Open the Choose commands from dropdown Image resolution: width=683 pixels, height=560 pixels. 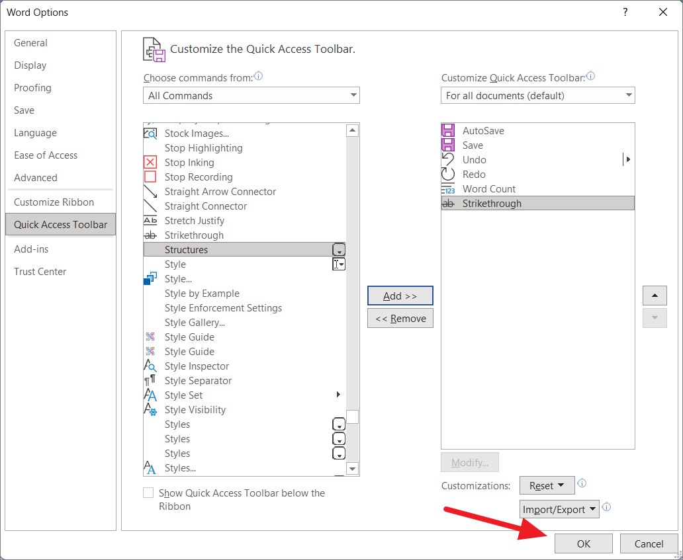click(251, 95)
